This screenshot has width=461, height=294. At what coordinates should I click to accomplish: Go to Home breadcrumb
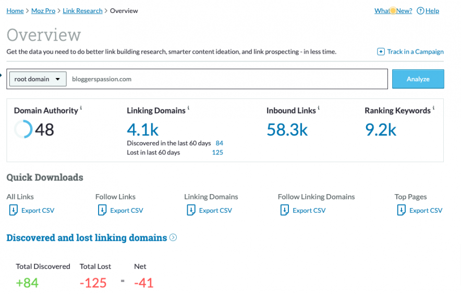pyautogui.click(x=15, y=11)
